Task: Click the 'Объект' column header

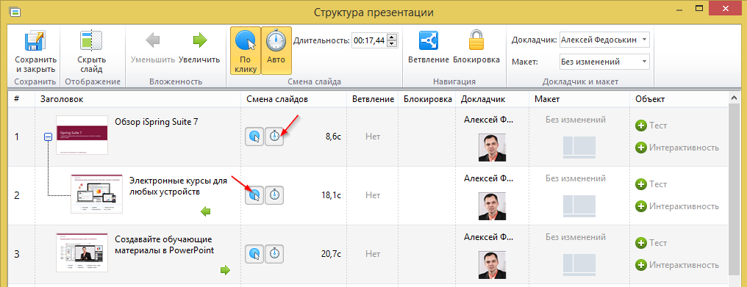Action: [650, 99]
